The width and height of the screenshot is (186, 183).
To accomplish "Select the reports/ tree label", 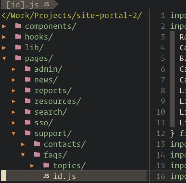I will [53, 90].
